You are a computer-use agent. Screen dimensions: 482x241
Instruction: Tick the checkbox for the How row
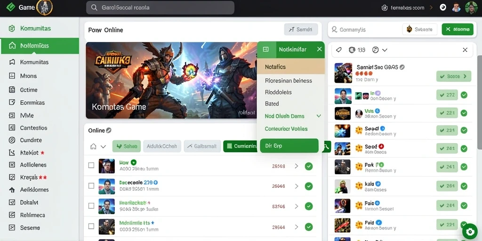pos(91,165)
